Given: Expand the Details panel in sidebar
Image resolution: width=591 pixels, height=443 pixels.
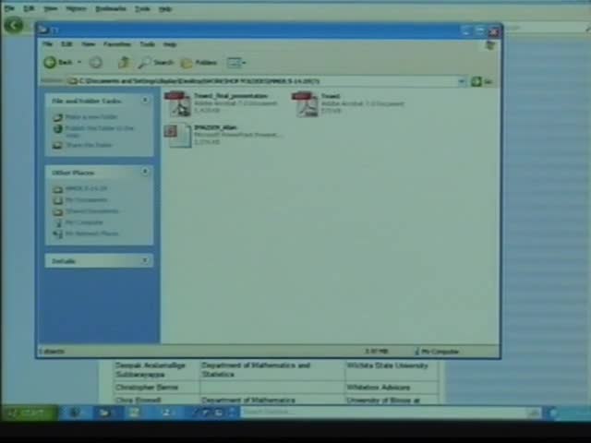Looking at the screenshot, I should [145, 260].
